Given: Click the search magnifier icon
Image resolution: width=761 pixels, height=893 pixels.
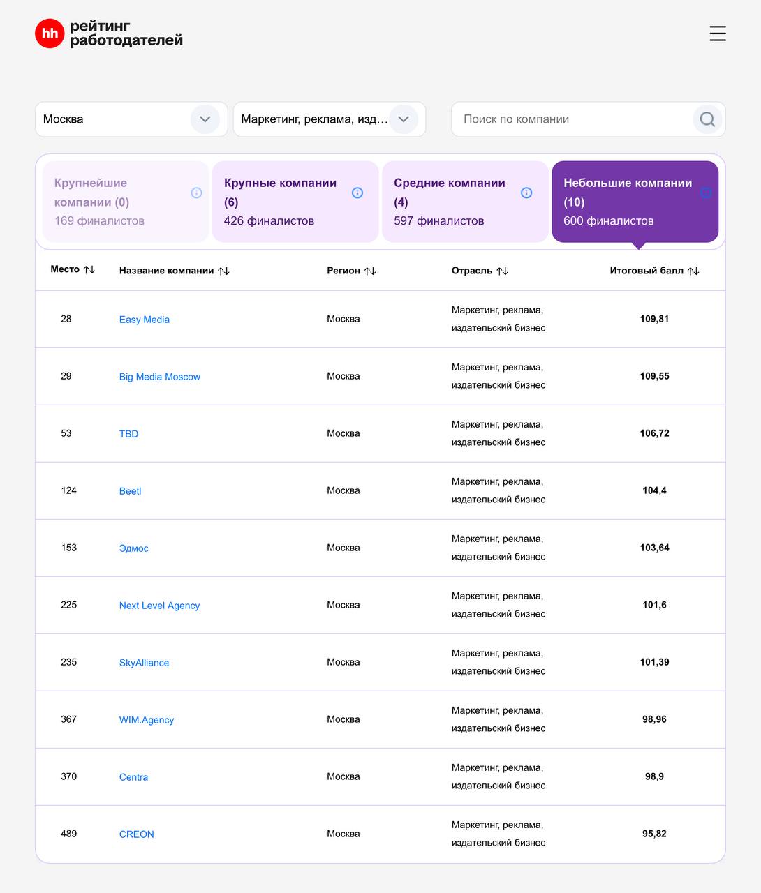Looking at the screenshot, I should pyautogui.click(x=707, y=119).
